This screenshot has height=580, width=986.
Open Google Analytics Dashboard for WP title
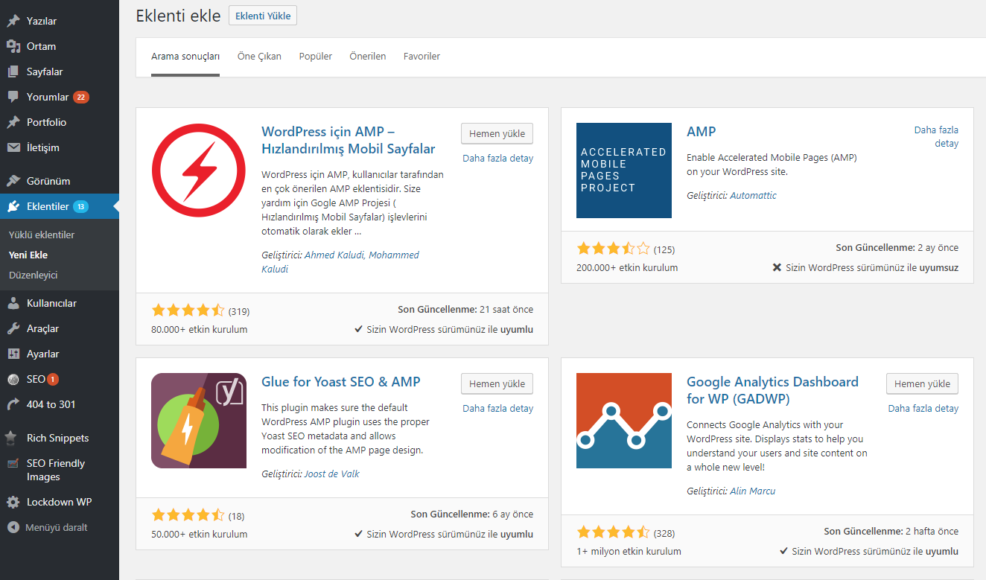click(x=772, y=390)
